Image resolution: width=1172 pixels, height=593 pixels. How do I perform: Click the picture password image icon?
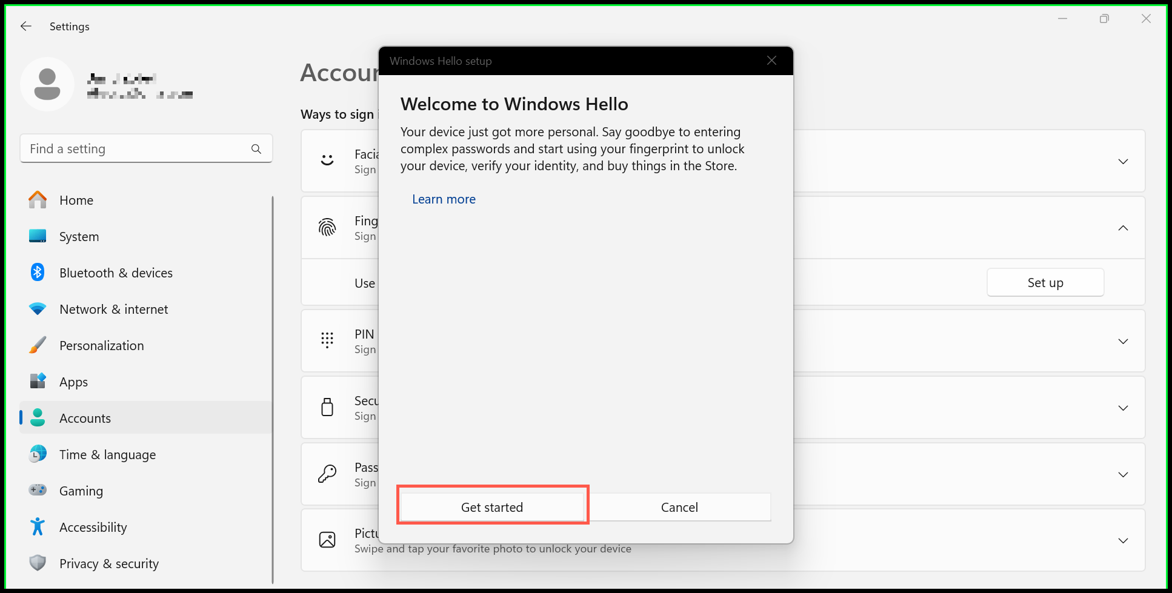tap(327, 540)
